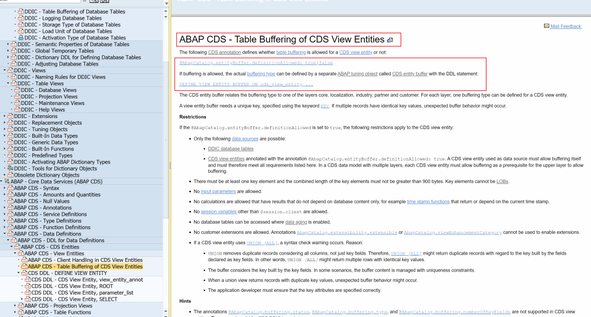Viewport: 591px width, 317px height.
Task: Follow the table buffering link
Action: coord(291,52)
